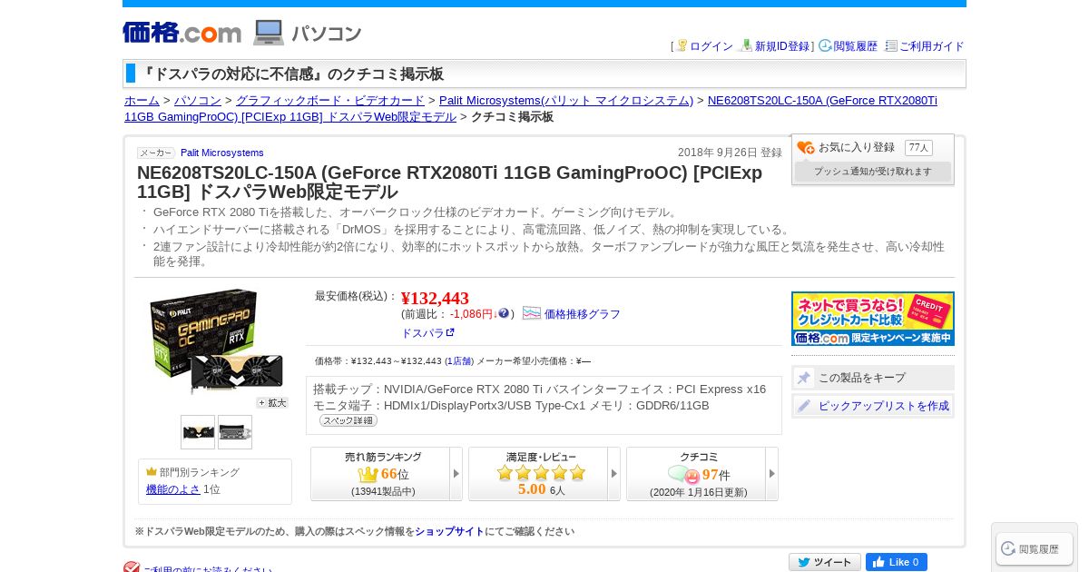The image size is (1089, 572).
Task: Click the red checkmark notice icon
Action: [132, 568]
